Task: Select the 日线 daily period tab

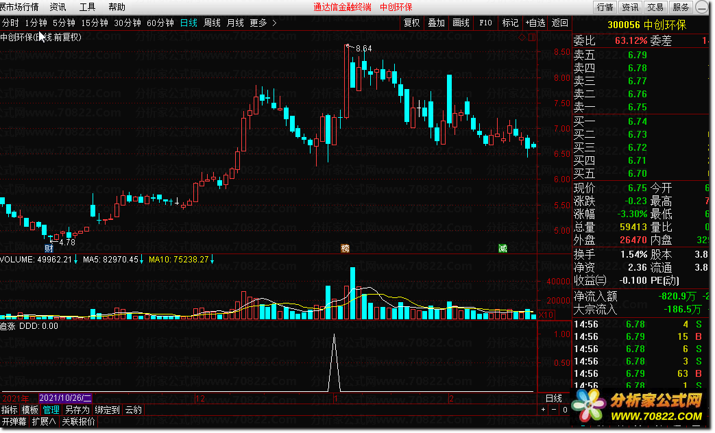Action: tap(189, 23)
